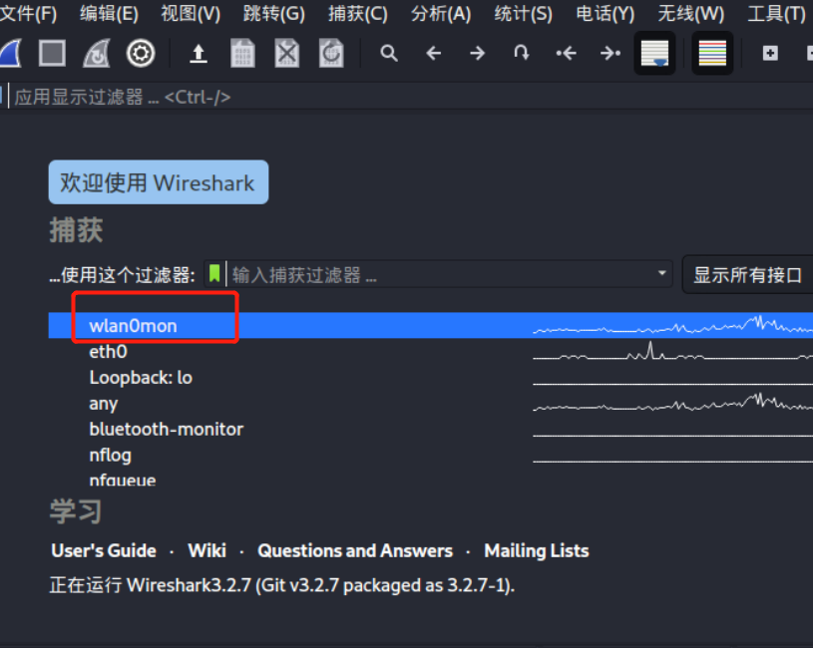
Task: Open the 捕获(C) menu
Action: click(x=358, y=14)
